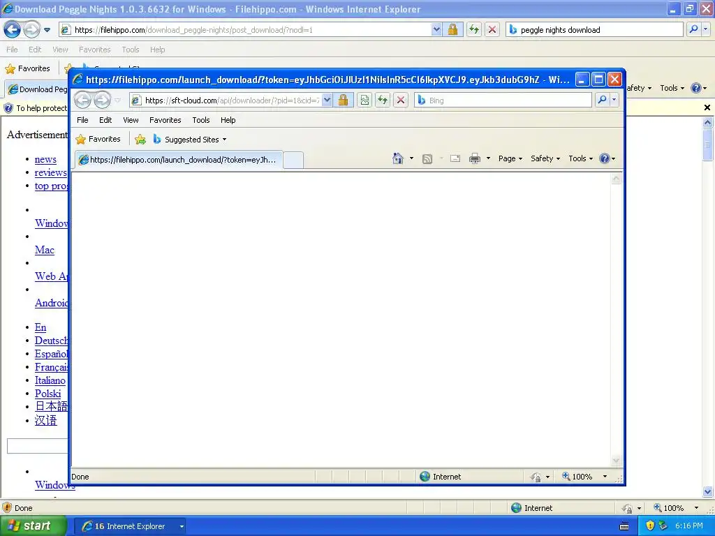Image resolution: width=715 pixels, height=536 pixels.
Task: Open the Edit menu in popup
Action: coord(105,120)
